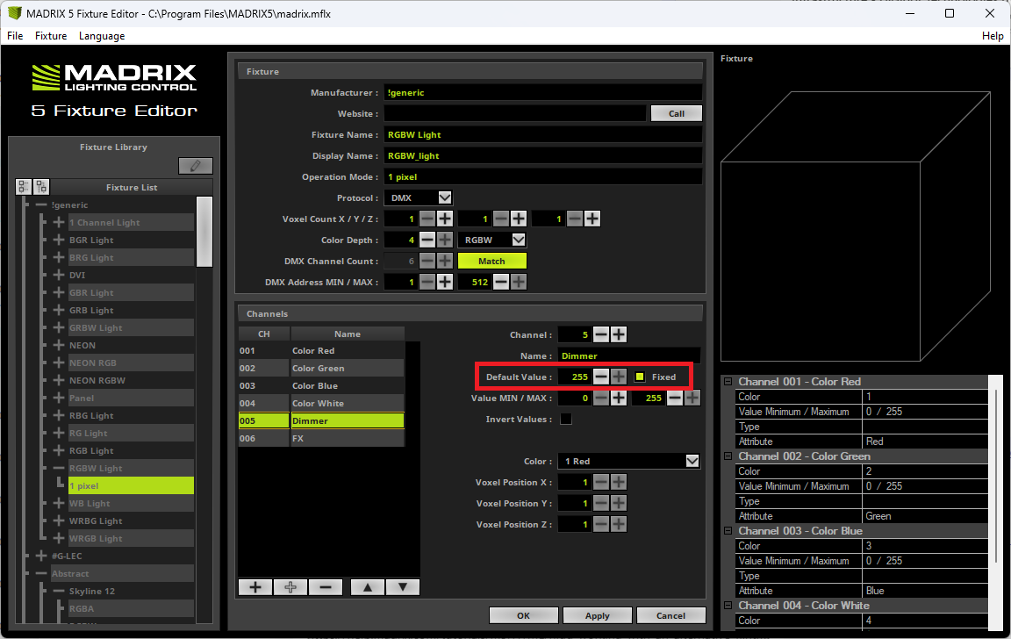Viewport: 1011px width, 639px height.
Task: Click the Match channel count button
Action: pos(492,262)
